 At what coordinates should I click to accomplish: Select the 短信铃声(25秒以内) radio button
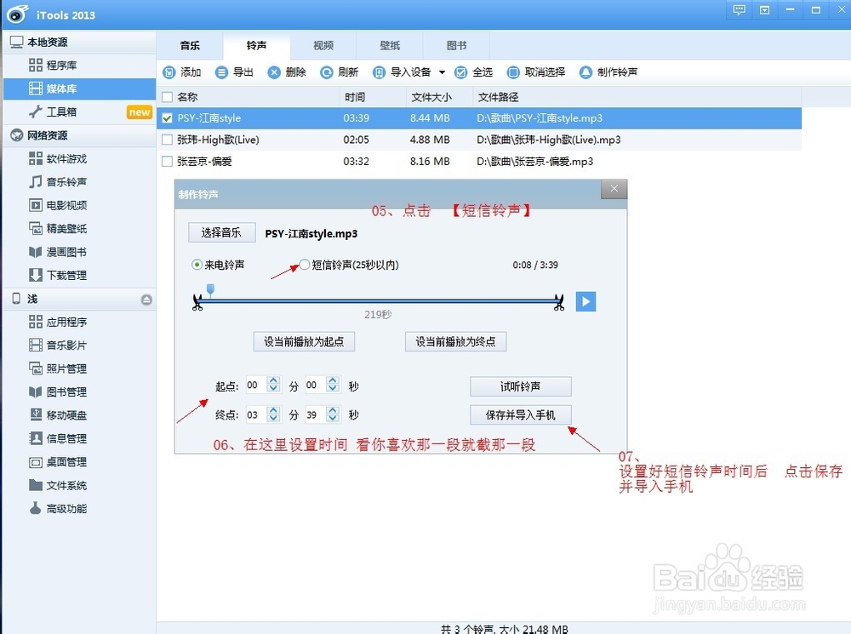[304, 265]
